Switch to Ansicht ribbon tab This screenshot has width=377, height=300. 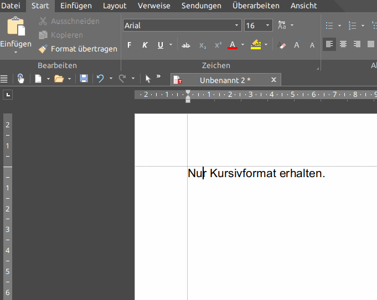[x=304, y=6]
